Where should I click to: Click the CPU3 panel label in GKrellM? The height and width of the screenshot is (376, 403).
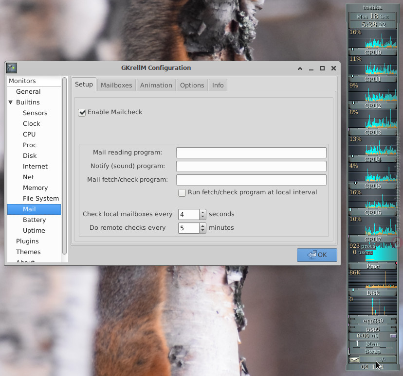pos(373,133)
